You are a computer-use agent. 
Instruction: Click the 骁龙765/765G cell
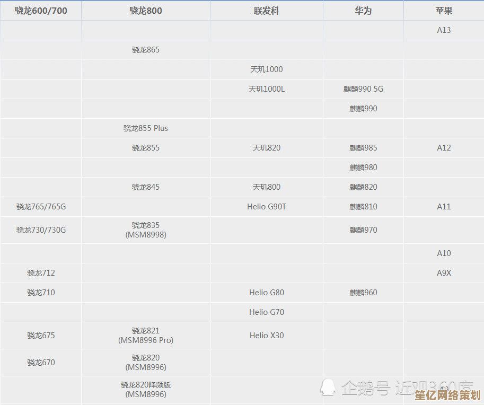pos(41,207)
